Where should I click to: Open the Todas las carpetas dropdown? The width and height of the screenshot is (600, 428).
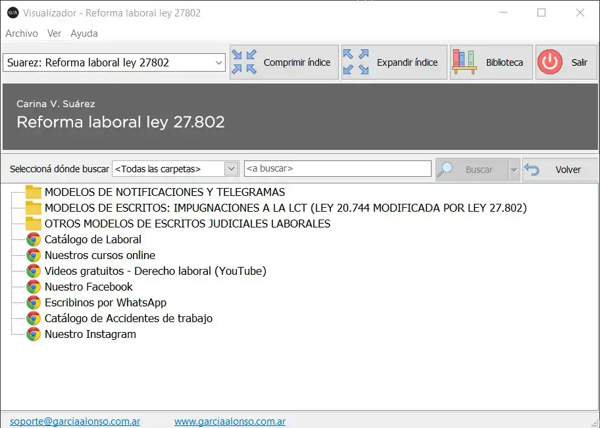pos(175,169)
